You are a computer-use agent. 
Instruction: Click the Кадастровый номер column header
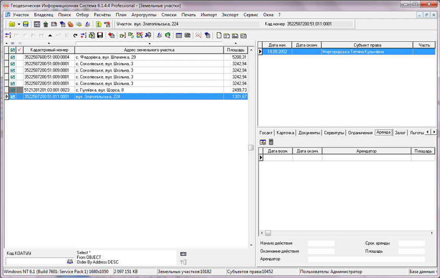tap(49, 50)
